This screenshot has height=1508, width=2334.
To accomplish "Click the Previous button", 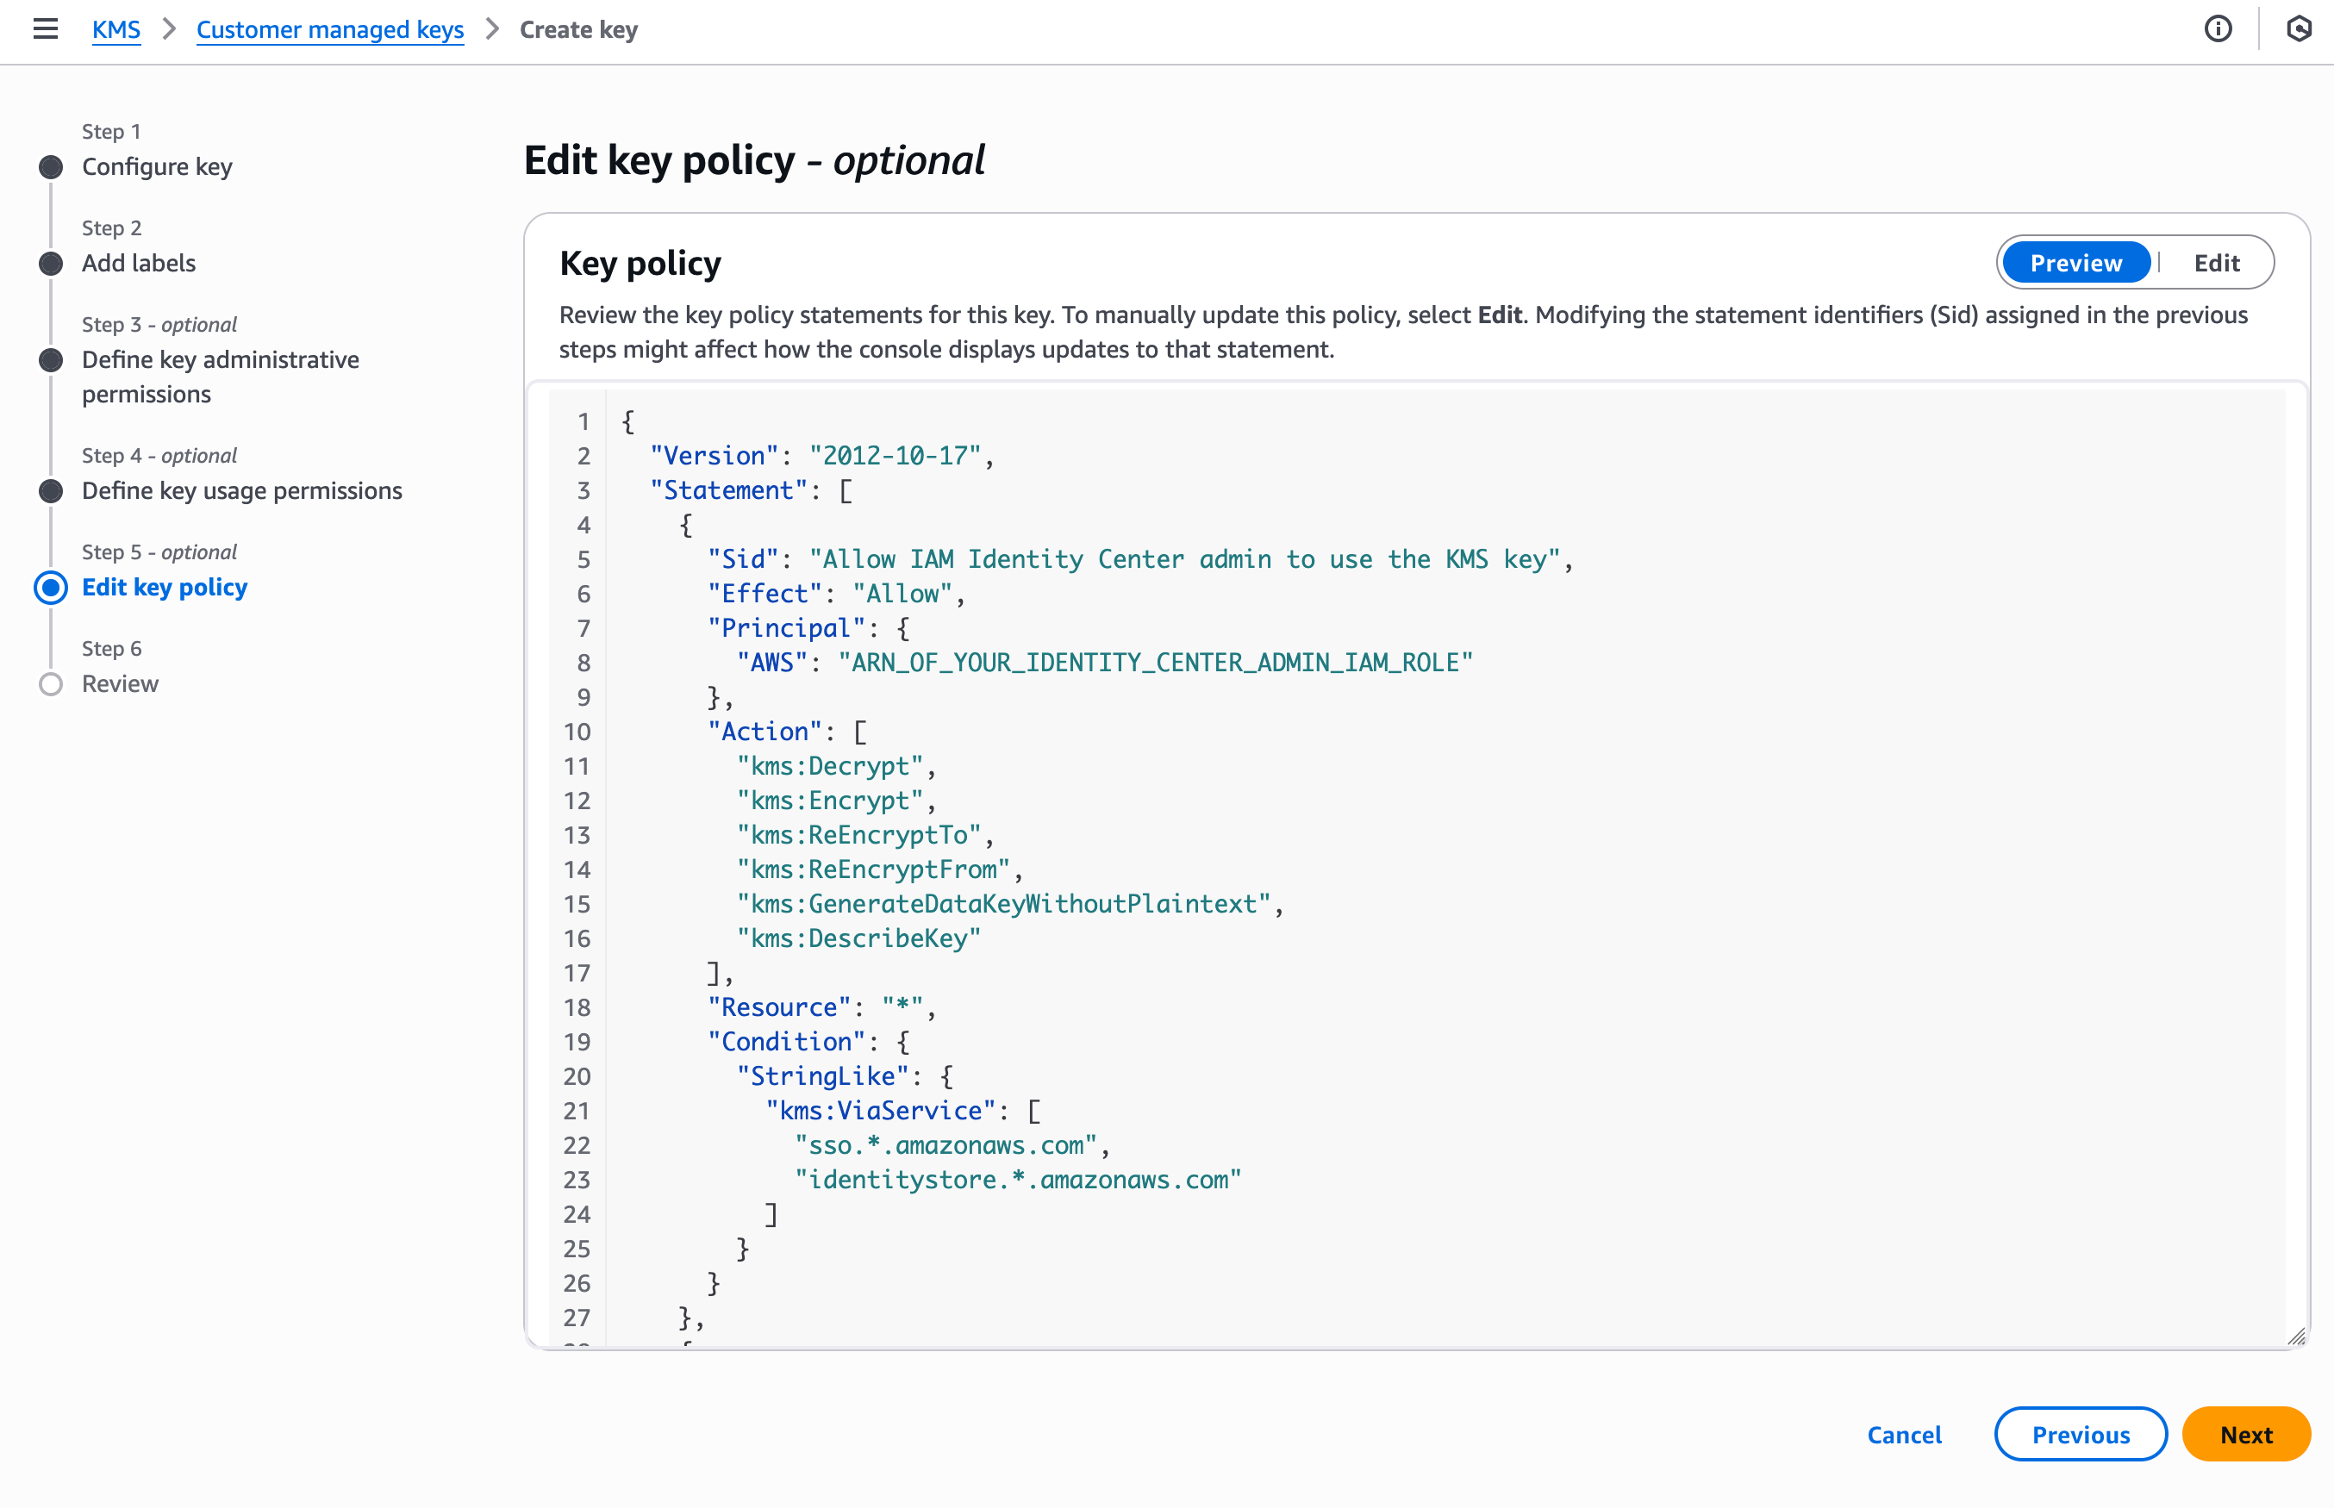I will 2081,1435.
